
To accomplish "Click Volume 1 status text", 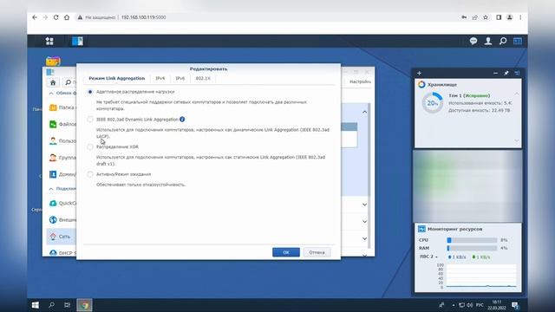I will tap(469, 95).
